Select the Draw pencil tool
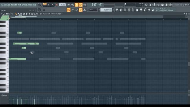190x107 pixels. tap(16, 14)
